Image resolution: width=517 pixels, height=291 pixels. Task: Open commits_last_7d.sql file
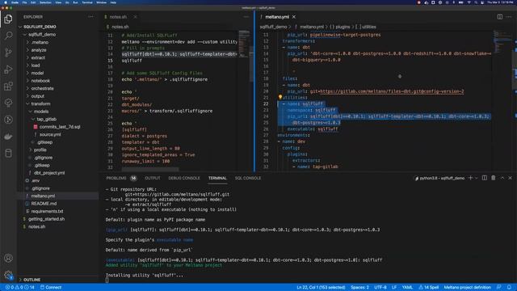[60, 127]
